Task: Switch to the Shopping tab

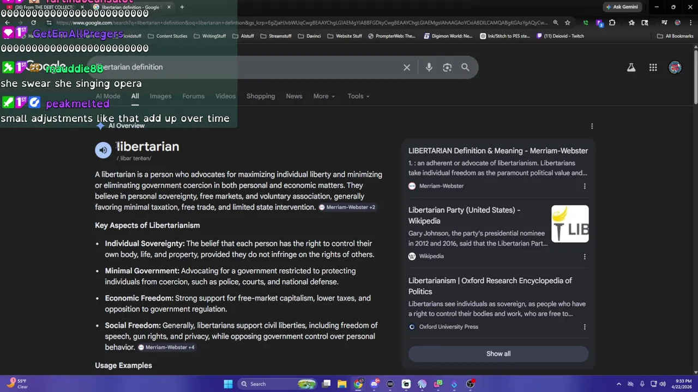Action: (261, 96)
